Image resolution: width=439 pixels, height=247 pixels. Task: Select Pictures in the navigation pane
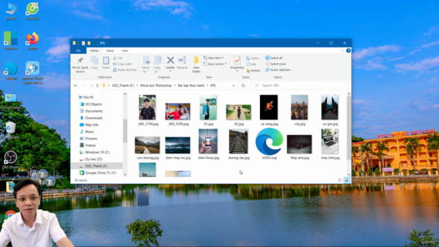91,139
